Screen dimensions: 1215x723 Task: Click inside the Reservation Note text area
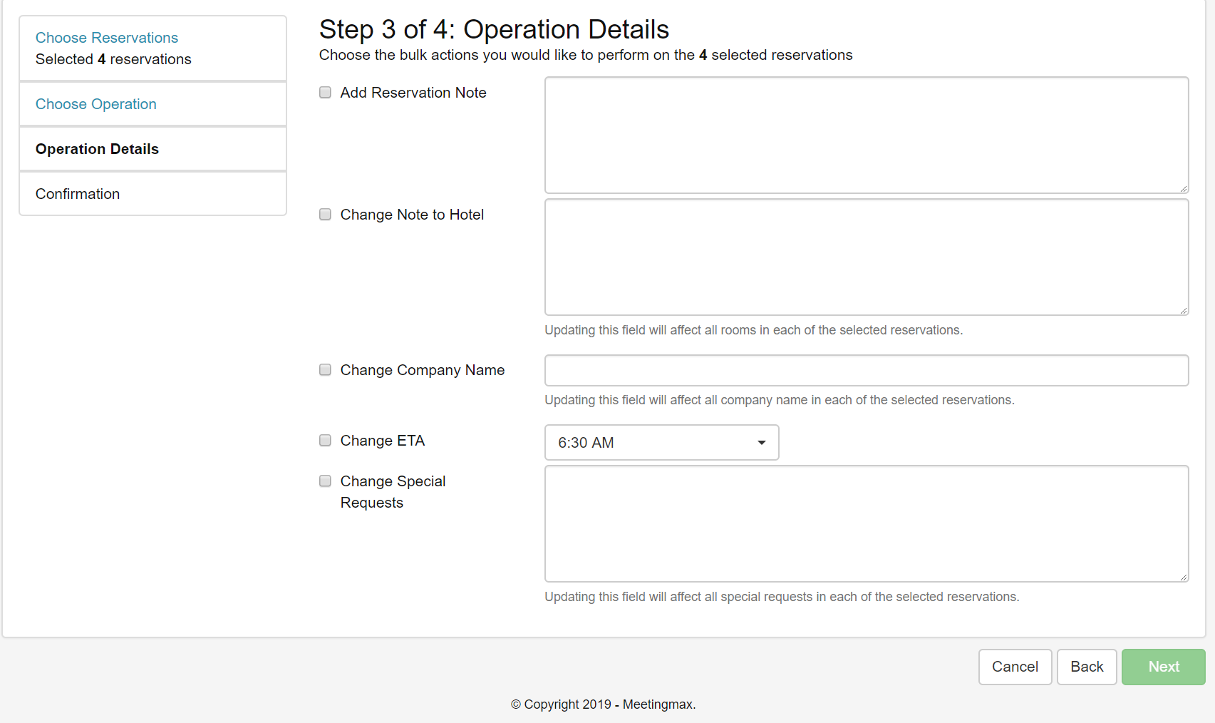[x=867, y=135]
